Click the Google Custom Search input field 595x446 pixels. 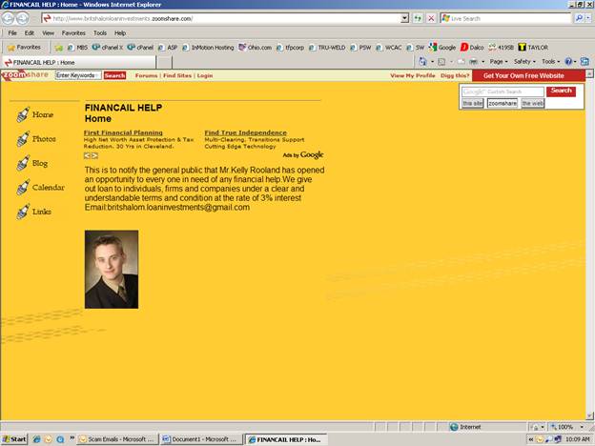pos(503,91)
